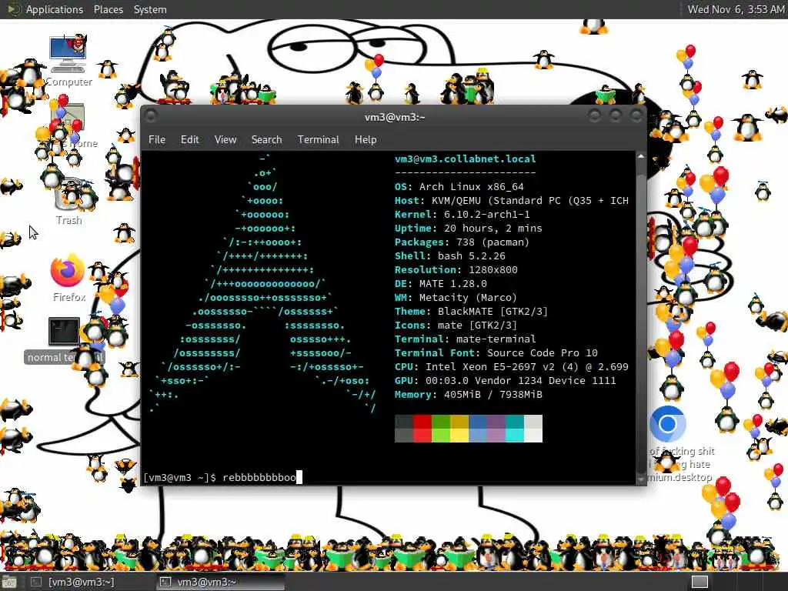Open the Help menu in terminal
788x591 pixels.
click(366, 140)
